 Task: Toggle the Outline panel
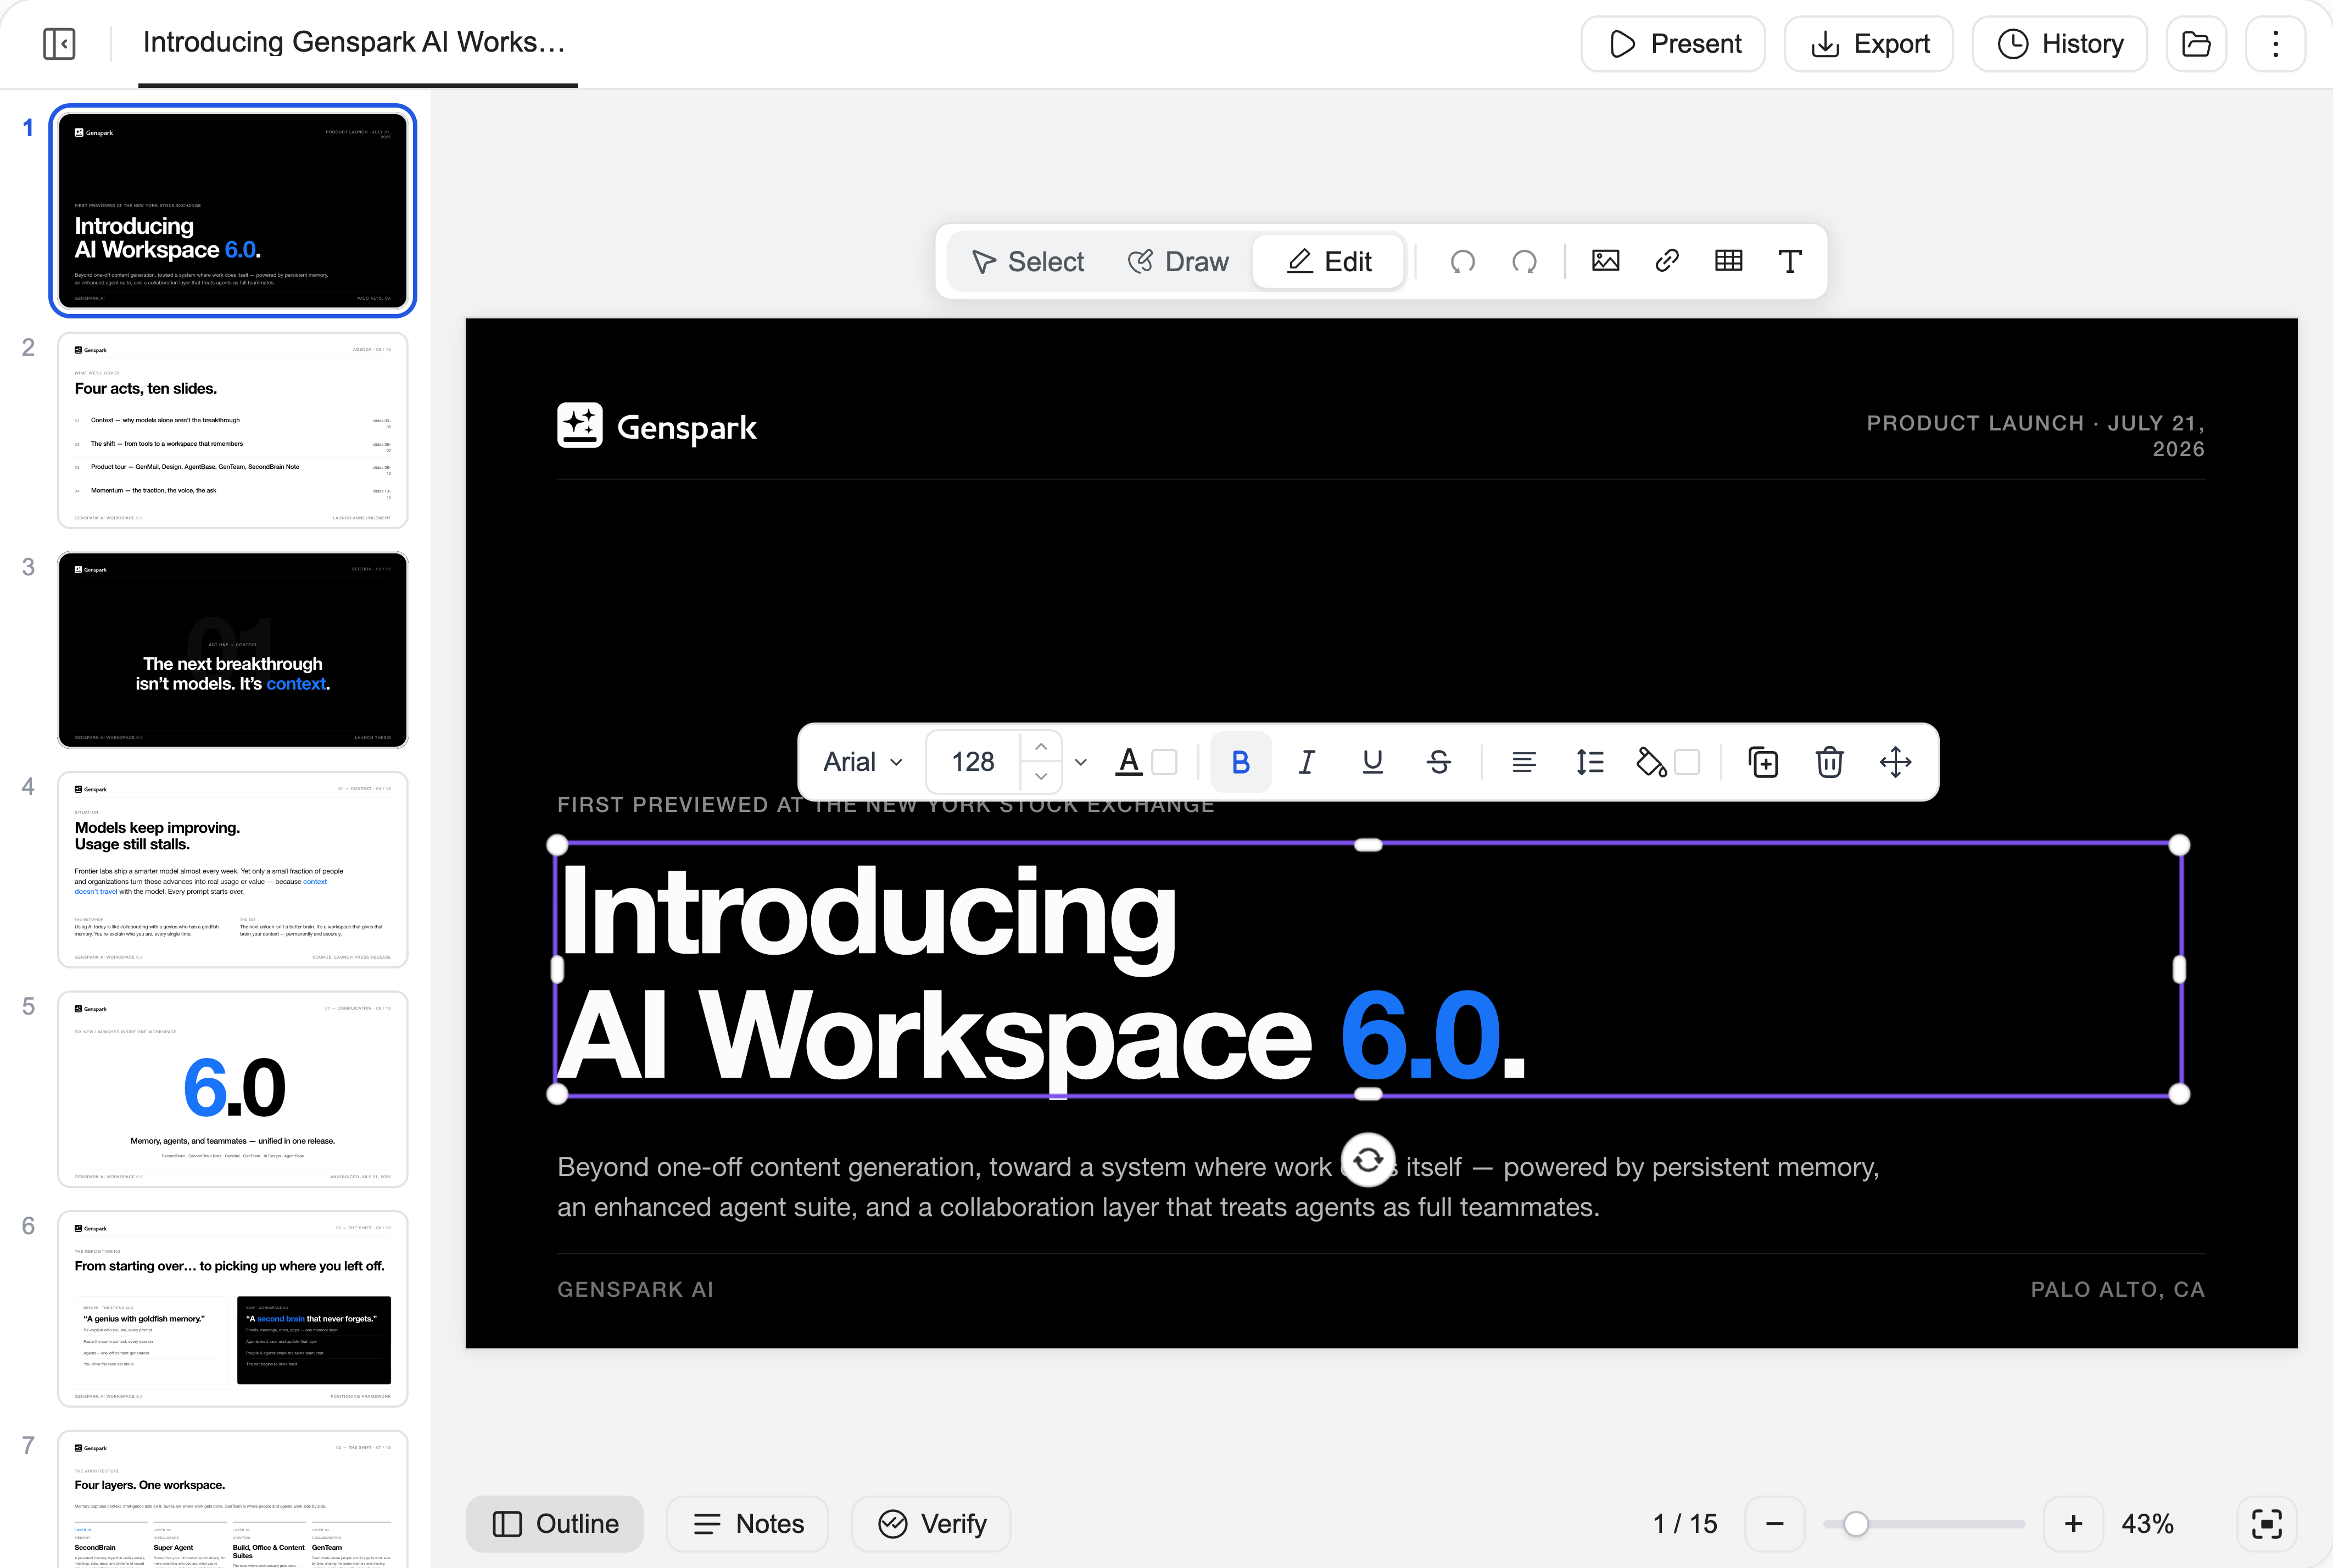pos(554,1524)
